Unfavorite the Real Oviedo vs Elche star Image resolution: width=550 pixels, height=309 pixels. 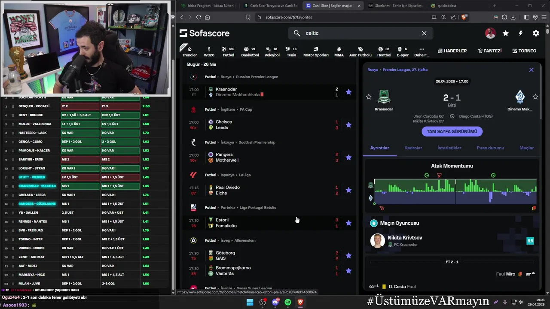(348, 190)
